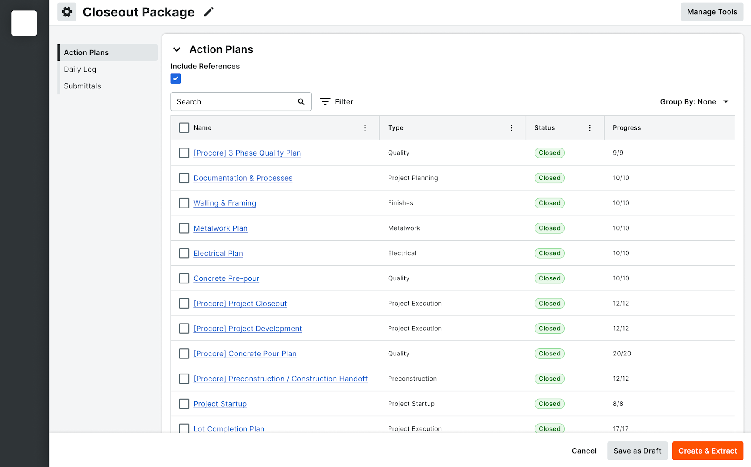Open Name column options menu
Screen dimensions: 751x467
365,128
